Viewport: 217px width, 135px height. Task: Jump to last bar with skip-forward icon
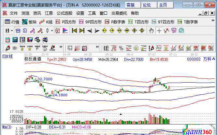[x=82, y=31]
